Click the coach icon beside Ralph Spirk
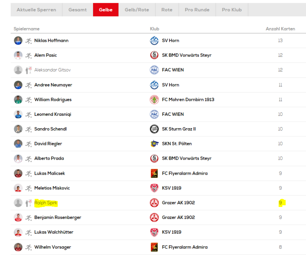 28,203
